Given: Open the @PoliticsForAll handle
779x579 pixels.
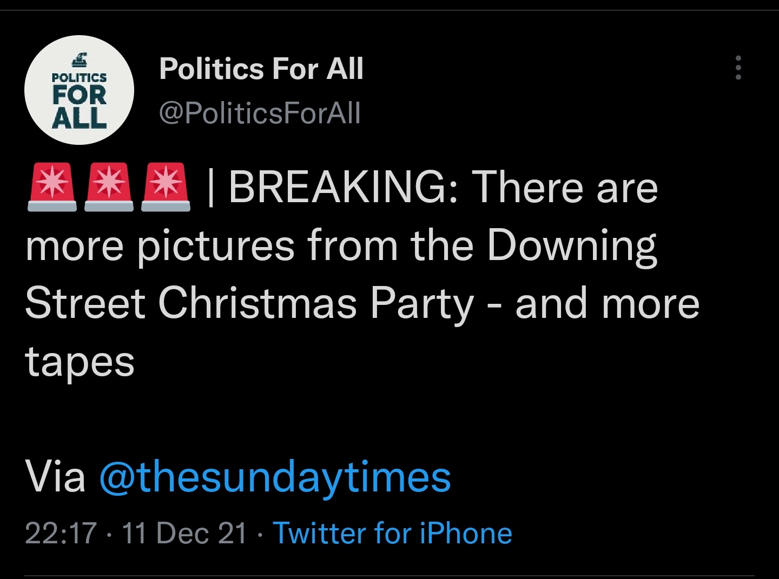Looking at the screenshot, I should coord(260,113).
